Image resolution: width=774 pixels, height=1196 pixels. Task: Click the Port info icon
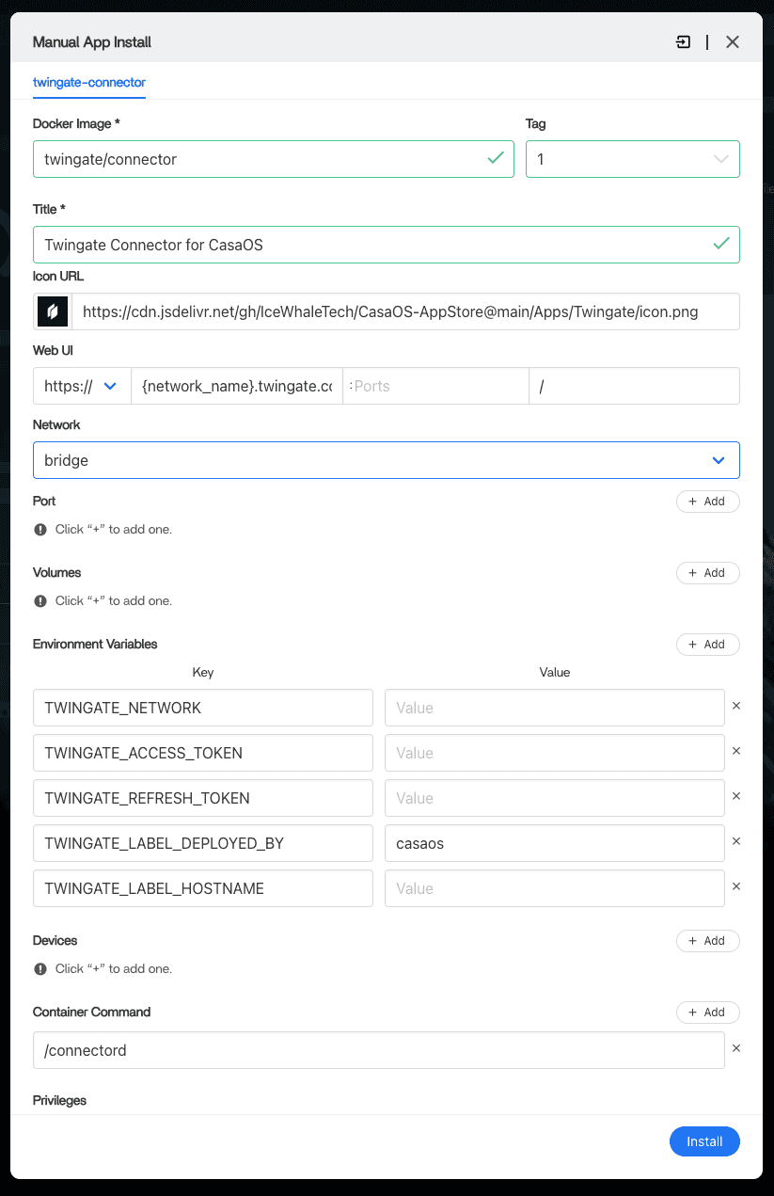click(40, 530)
